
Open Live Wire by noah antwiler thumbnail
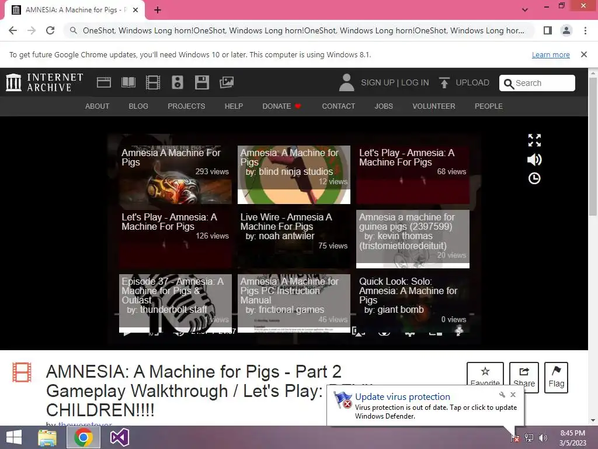294,239
